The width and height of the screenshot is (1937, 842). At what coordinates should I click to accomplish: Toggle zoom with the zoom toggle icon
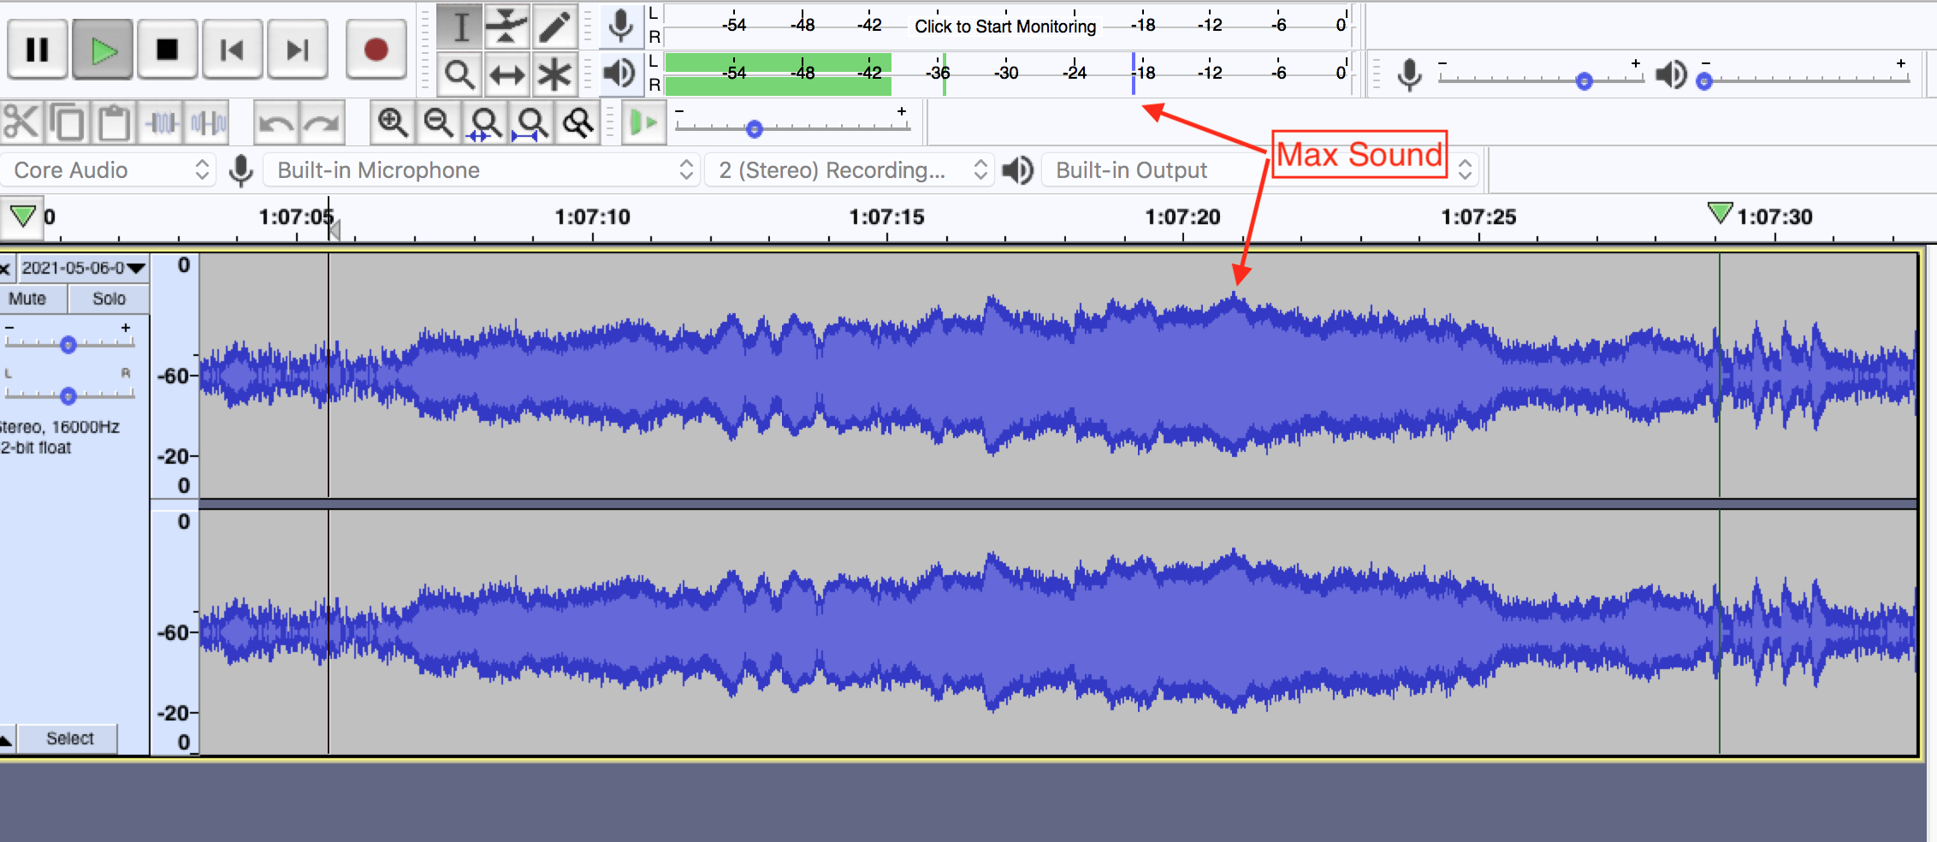578,122
